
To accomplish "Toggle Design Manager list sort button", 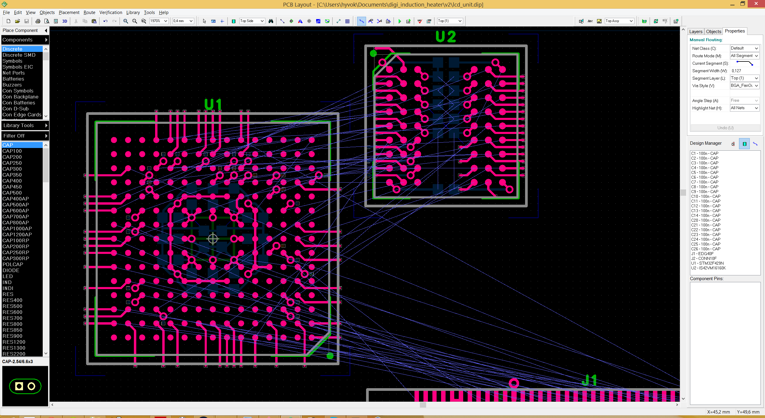I will coord(733,144).
